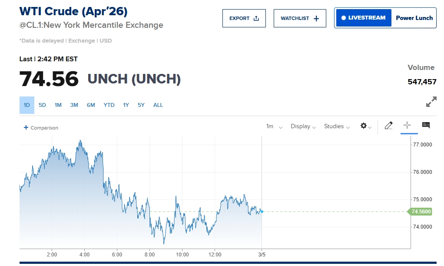Viewport: 444px width, 266px height.
Task: Add WTI Crude to Watchlist
Action: pos(300,18)
